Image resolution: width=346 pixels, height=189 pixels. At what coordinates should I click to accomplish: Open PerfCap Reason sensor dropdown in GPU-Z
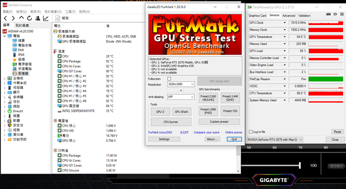tap(284, 79)
